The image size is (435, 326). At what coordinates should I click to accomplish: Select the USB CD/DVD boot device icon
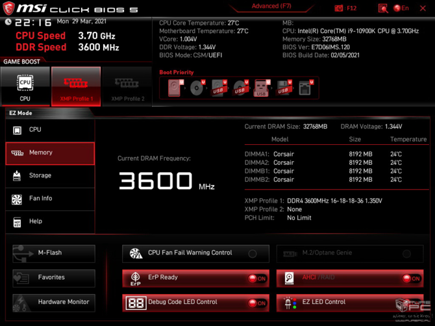(x=240, y=88)
